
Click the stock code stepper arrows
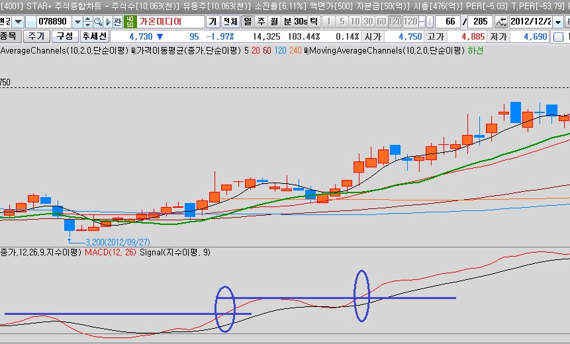pyautogui.click(x=87, y=21)
